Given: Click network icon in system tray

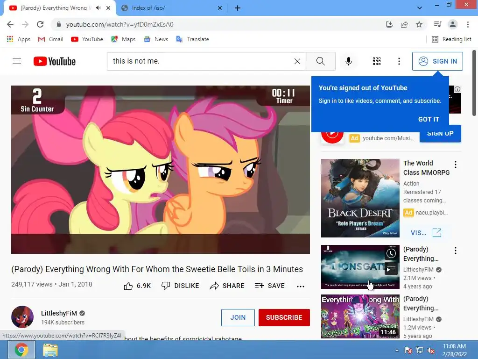Looking at the screenshot, I should coord(420,351).
